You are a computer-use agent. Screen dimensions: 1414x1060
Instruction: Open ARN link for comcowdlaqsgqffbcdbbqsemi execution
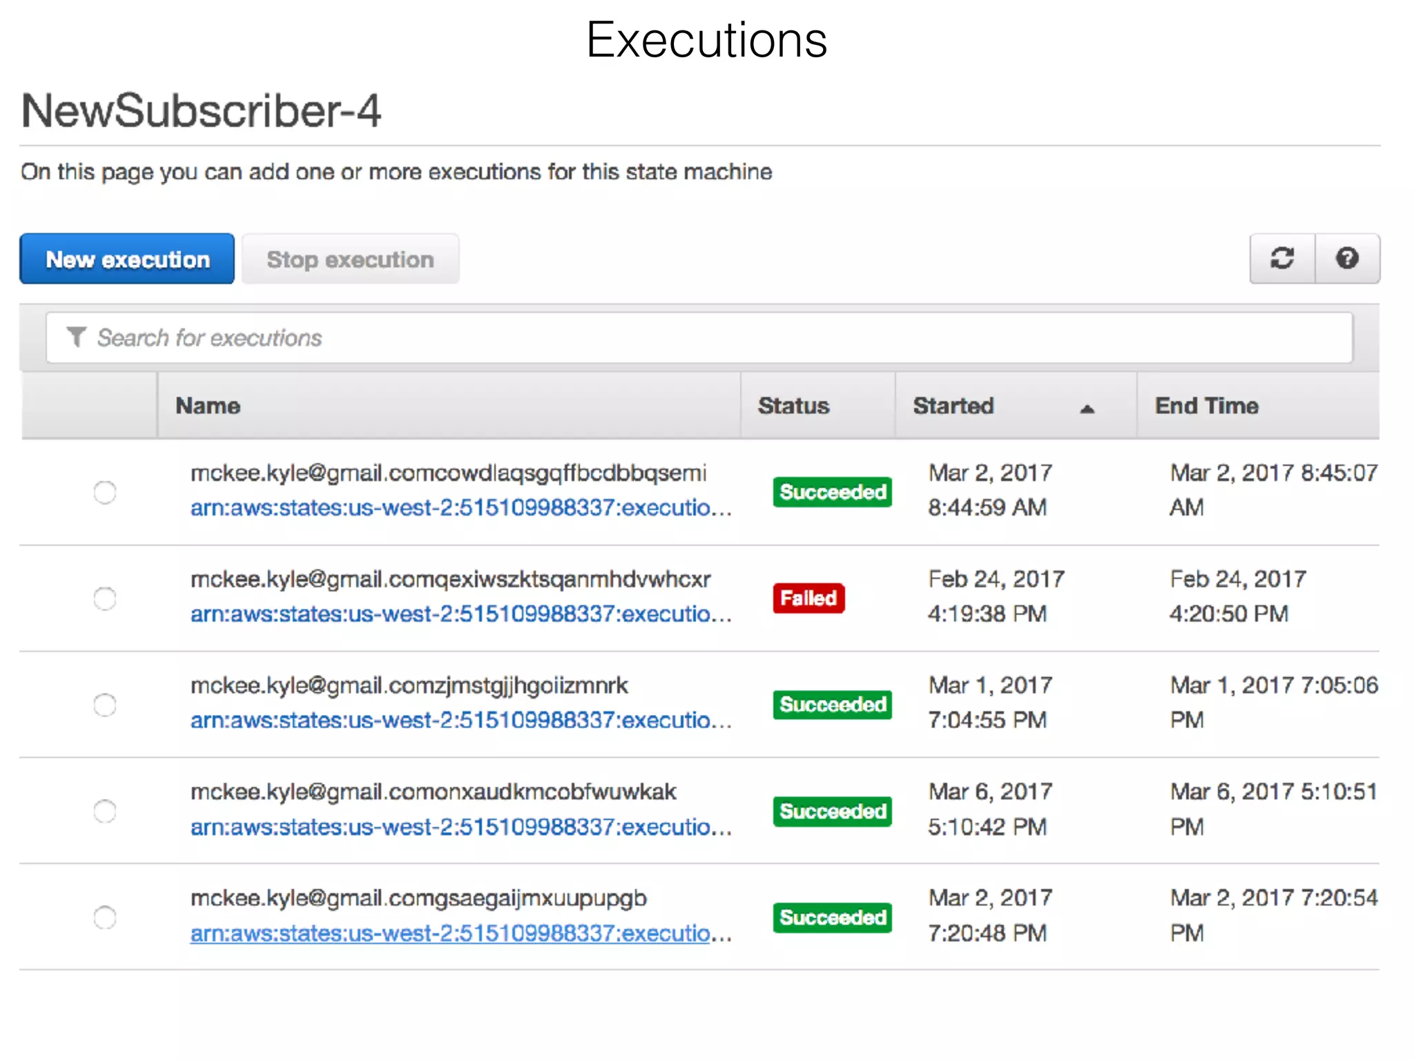click(461, 508)
